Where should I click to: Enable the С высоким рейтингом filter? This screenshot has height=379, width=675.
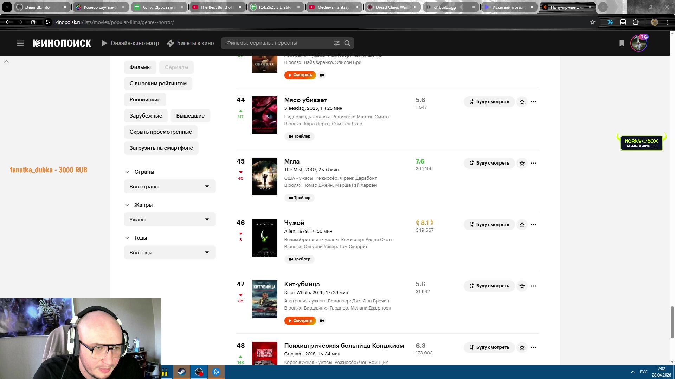pos(158,84)
